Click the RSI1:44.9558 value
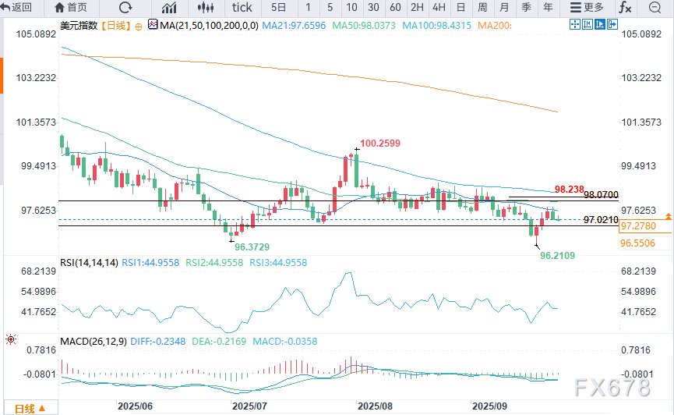This screenshot has width=674, height=415. [150, 263]
